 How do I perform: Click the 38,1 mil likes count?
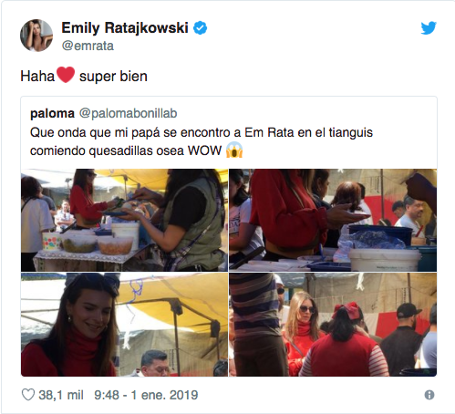coord(61,395)
